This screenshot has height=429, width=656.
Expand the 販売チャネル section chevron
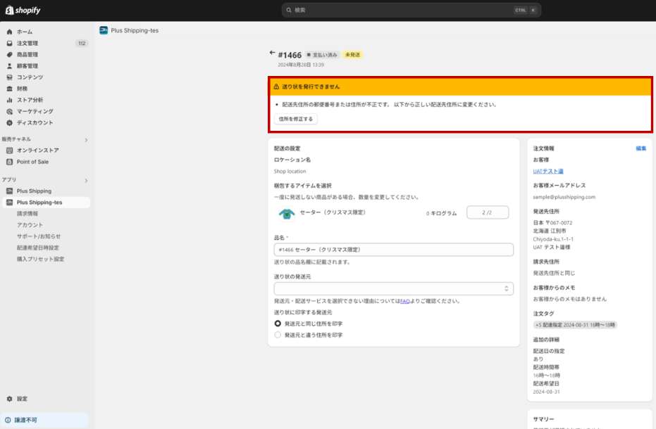point(86,140)
